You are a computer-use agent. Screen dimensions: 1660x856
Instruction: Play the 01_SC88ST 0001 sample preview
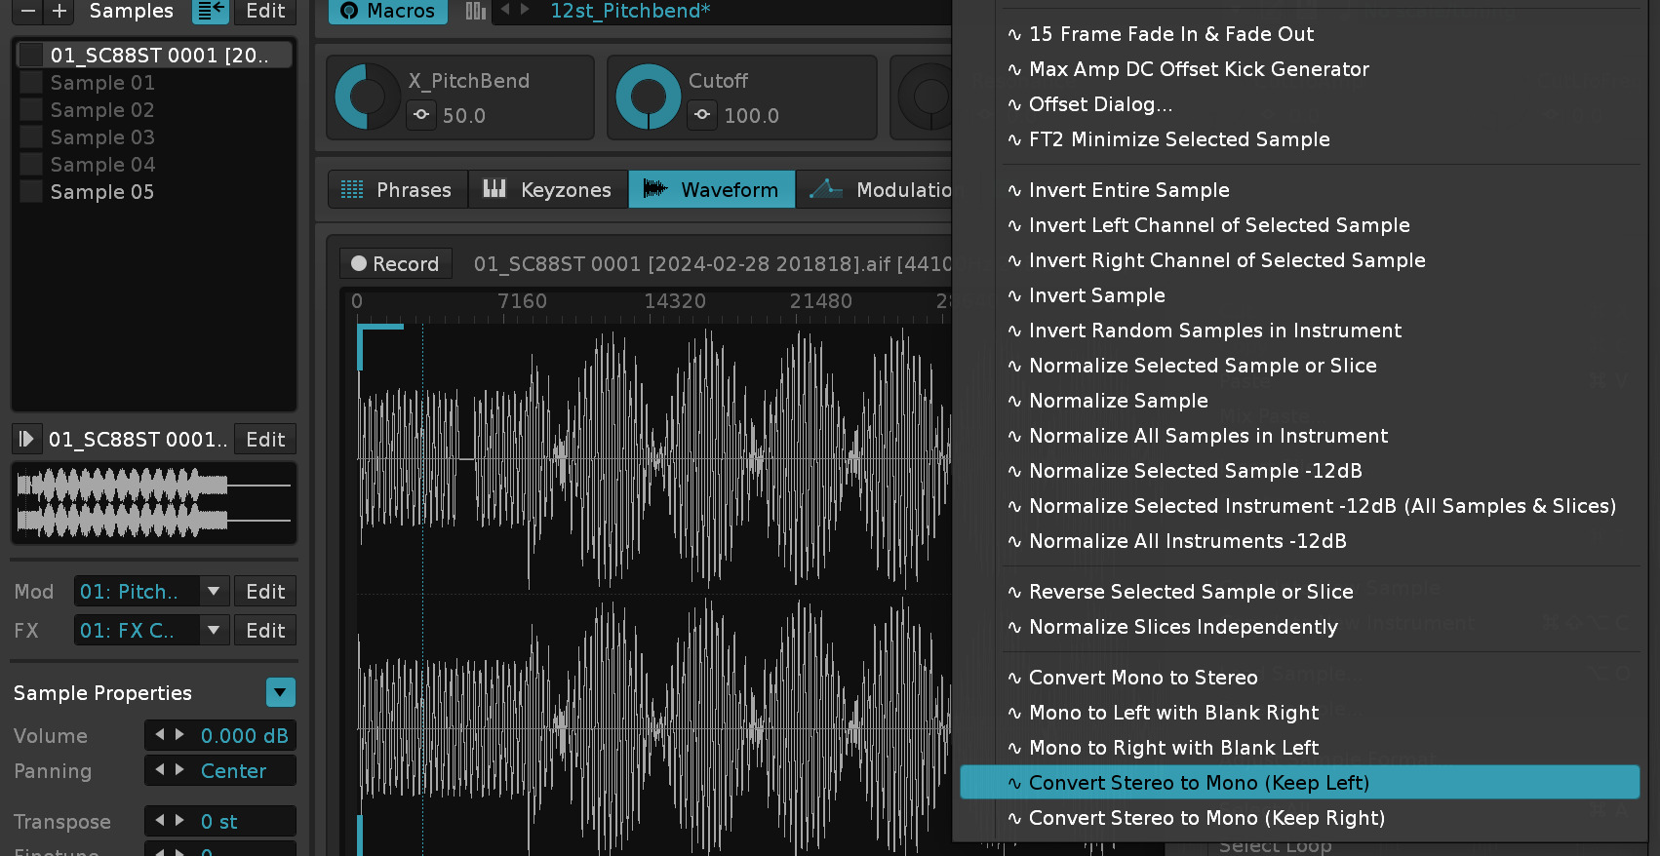coord(26,440)
